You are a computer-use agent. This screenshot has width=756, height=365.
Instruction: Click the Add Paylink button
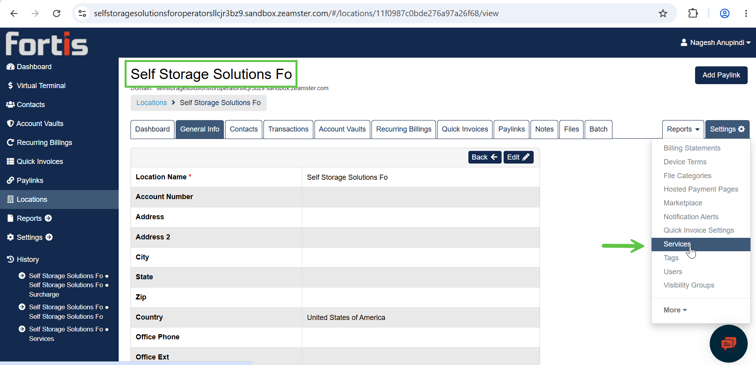click(721, 75)
